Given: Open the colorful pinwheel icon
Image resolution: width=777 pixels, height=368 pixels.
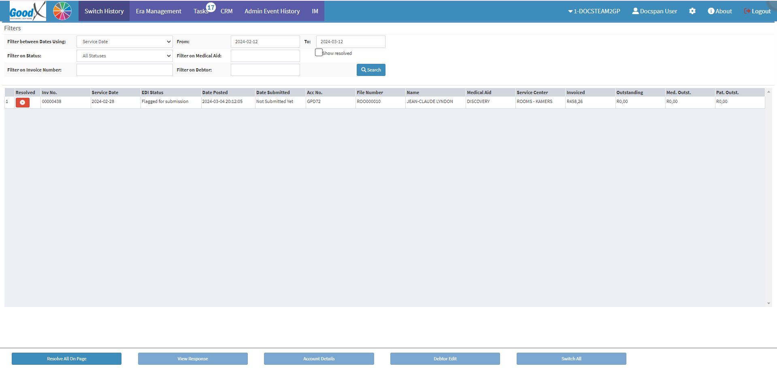Looking at the screenshot, I should coord(62,11).
